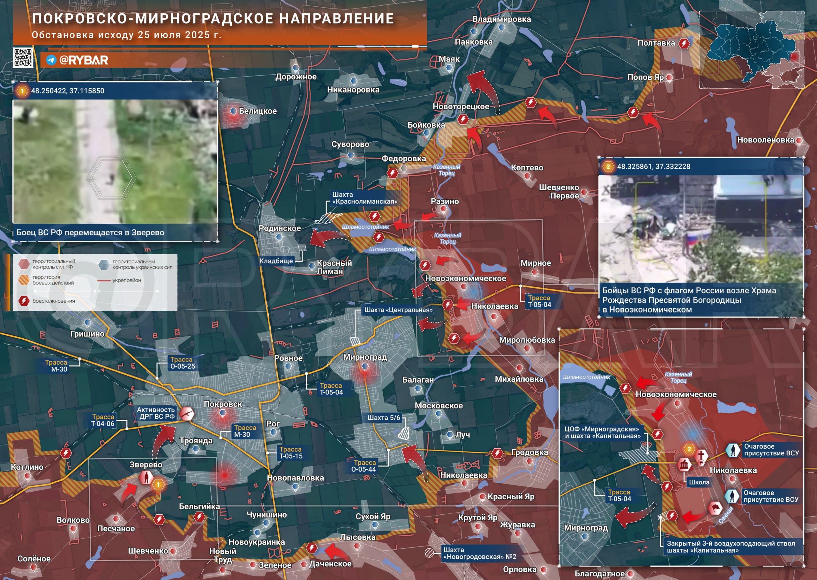
Task: Click the clash marker next to Полтавка
Action: tap(684, 44)
